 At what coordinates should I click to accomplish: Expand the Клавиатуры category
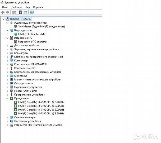pos(7,53)
